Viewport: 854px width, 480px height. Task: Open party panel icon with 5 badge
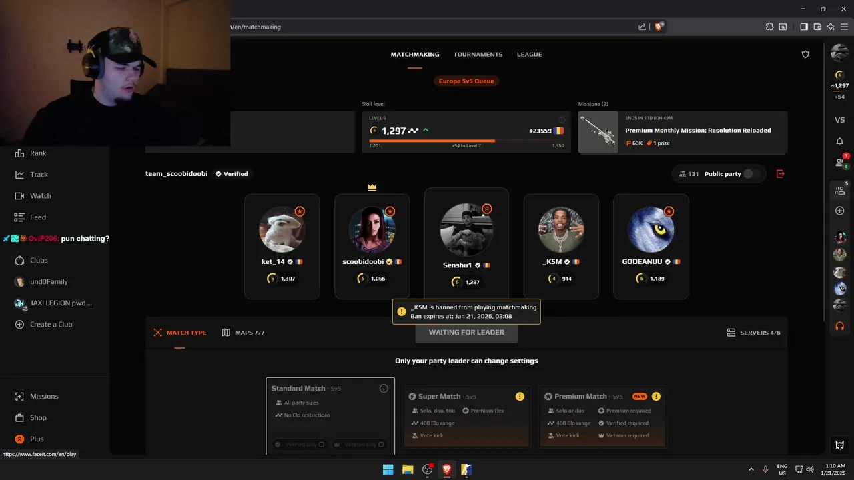[x=840, y=189]
